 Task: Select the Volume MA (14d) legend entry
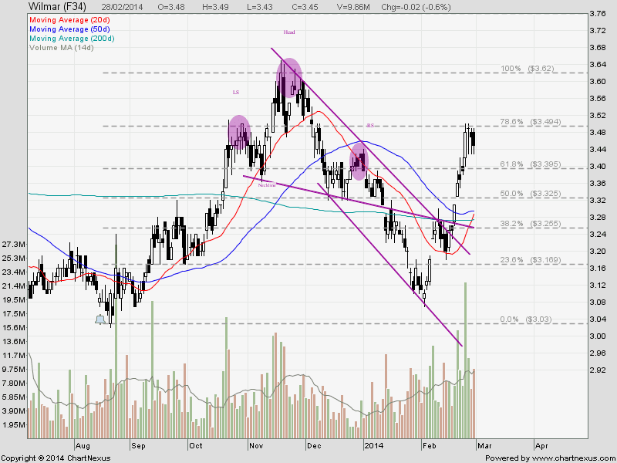pyautogui.click(x=62, y=48)
